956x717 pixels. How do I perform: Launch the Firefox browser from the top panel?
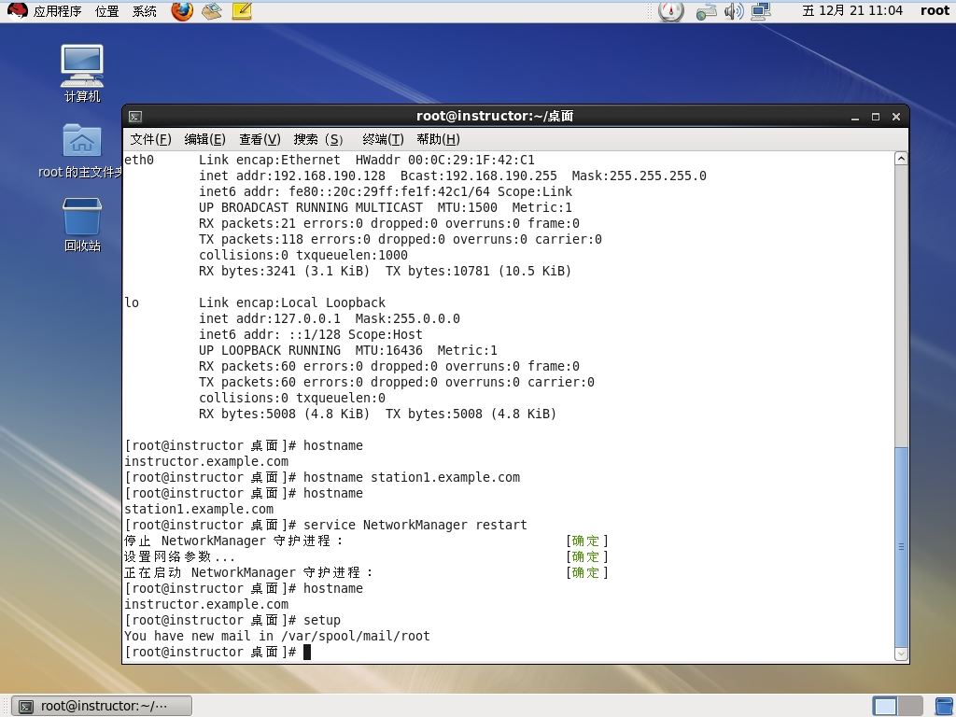click(x=182, y=11)
